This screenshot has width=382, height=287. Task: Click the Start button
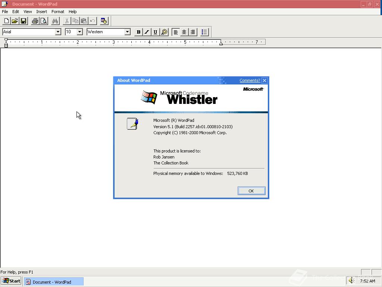click(x=11, y=281)
